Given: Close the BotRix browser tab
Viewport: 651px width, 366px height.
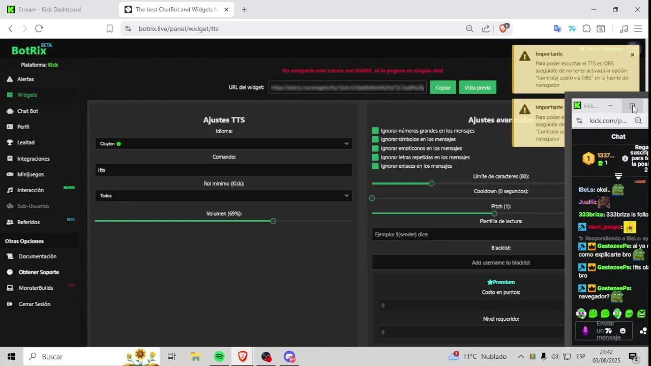Looking at the screenshot, I should 226,10.
